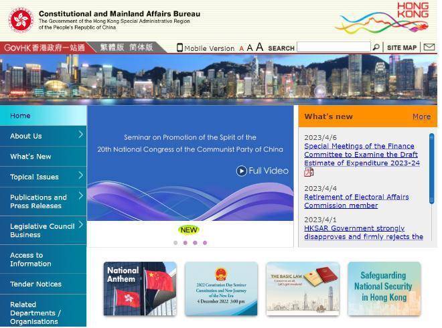Viewport: 442px width, 328px height.
Task: Click the 2023/4/1 date entry
Action: tap(320, 220)
